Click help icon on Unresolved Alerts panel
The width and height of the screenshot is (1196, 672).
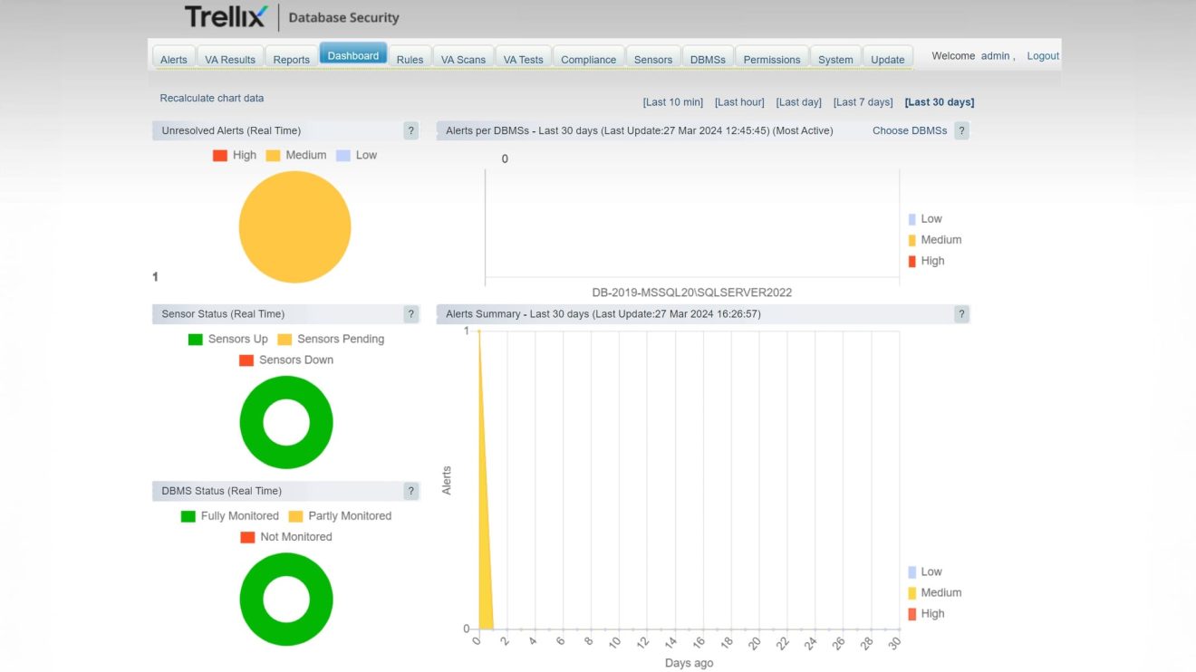pos(410,131)
